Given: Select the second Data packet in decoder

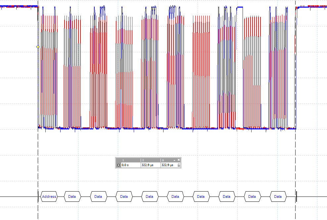Looking at the screenshot, I should pyautogui.click(x=98, y=197).
